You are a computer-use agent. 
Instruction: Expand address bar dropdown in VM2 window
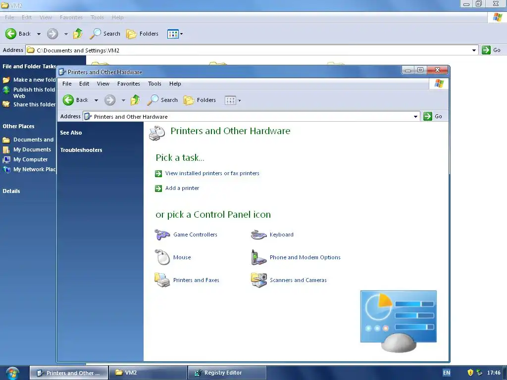tap(474, 50)
